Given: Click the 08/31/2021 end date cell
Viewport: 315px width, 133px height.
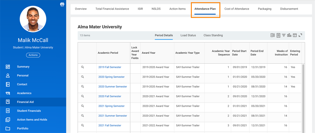Looking at the screenshot, I should 258,116.
